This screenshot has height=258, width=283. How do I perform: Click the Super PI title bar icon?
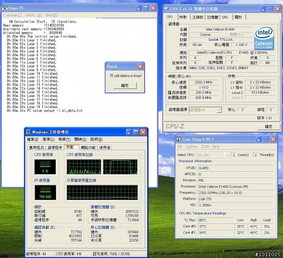tap(5, 8)
